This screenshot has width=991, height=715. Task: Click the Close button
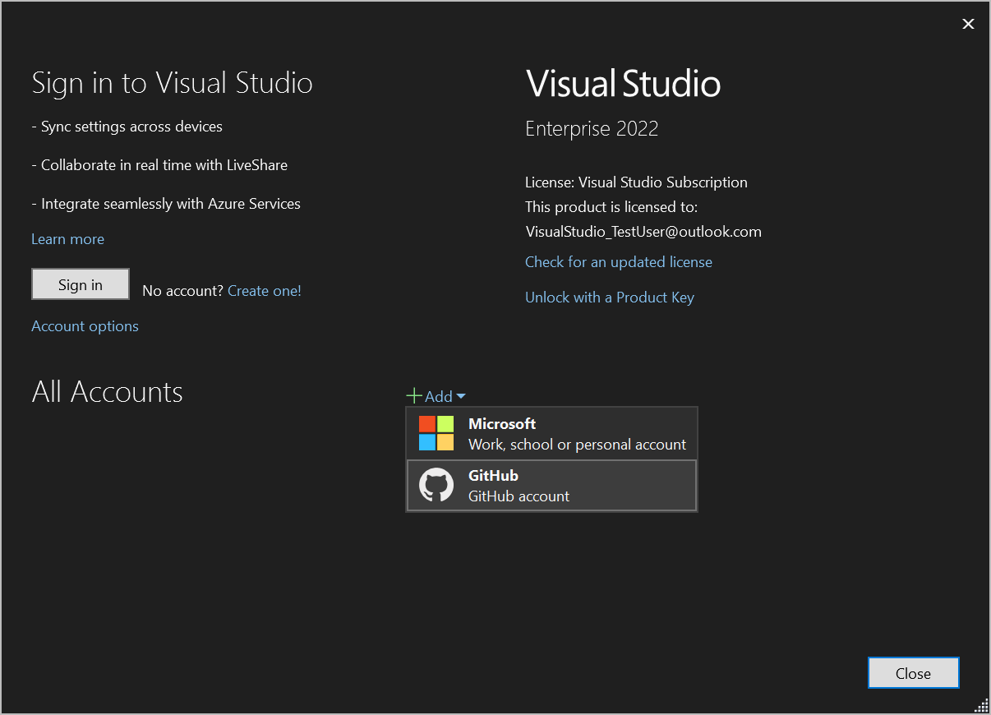click(913, 672)
